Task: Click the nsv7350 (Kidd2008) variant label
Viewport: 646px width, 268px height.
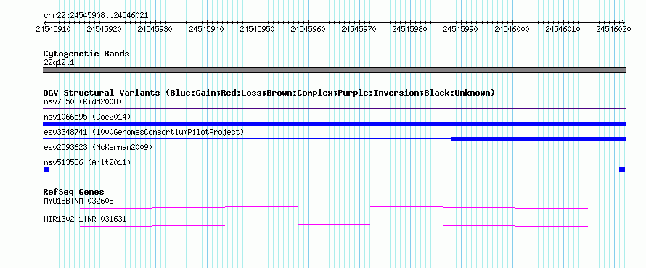Action: [83, 101]
